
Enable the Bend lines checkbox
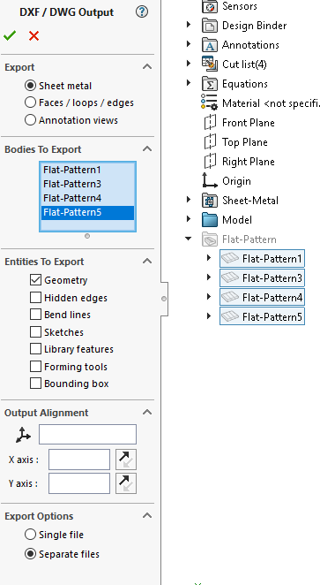click(x=35, y=315)
